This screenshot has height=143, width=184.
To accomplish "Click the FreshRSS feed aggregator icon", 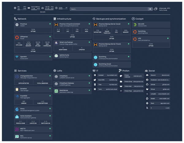I will pyautogui.click(x=17, y=96).
